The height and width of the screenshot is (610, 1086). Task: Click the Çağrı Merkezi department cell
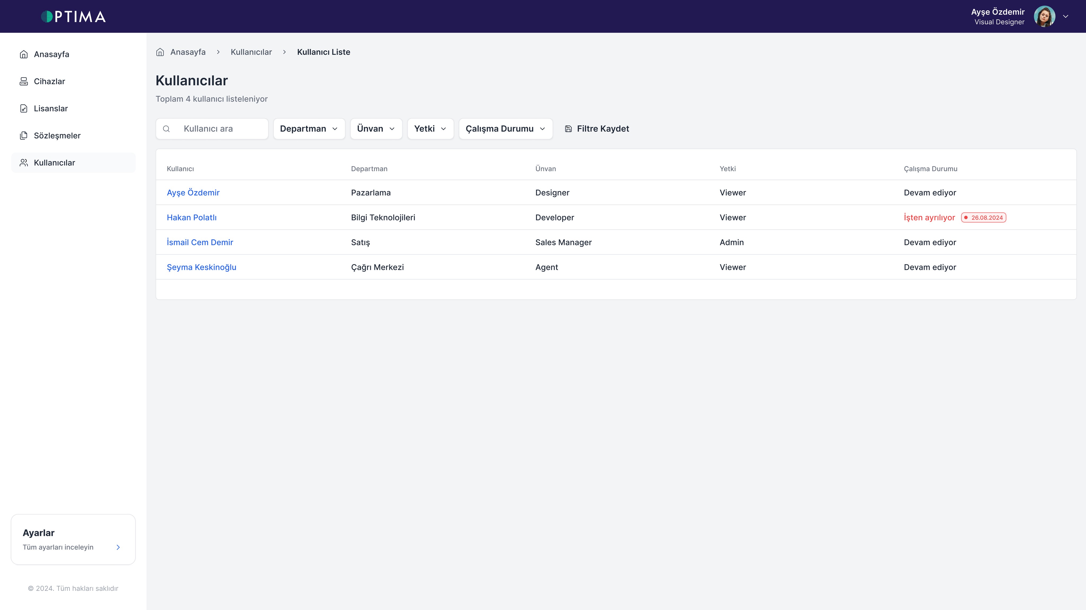(377, 267)
